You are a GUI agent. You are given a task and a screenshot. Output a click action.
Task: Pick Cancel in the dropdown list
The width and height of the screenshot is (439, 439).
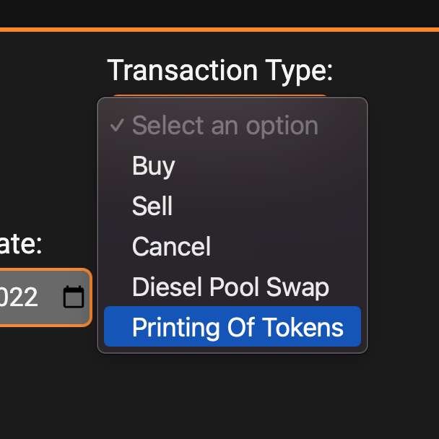coord(171,248)
